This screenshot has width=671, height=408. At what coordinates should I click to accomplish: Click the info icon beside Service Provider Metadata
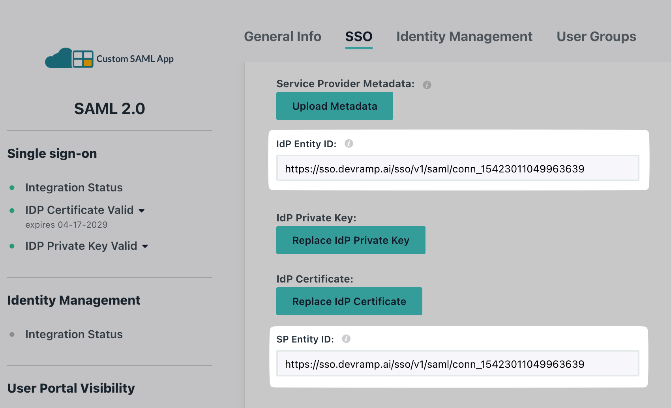click(x=427, y=85)
